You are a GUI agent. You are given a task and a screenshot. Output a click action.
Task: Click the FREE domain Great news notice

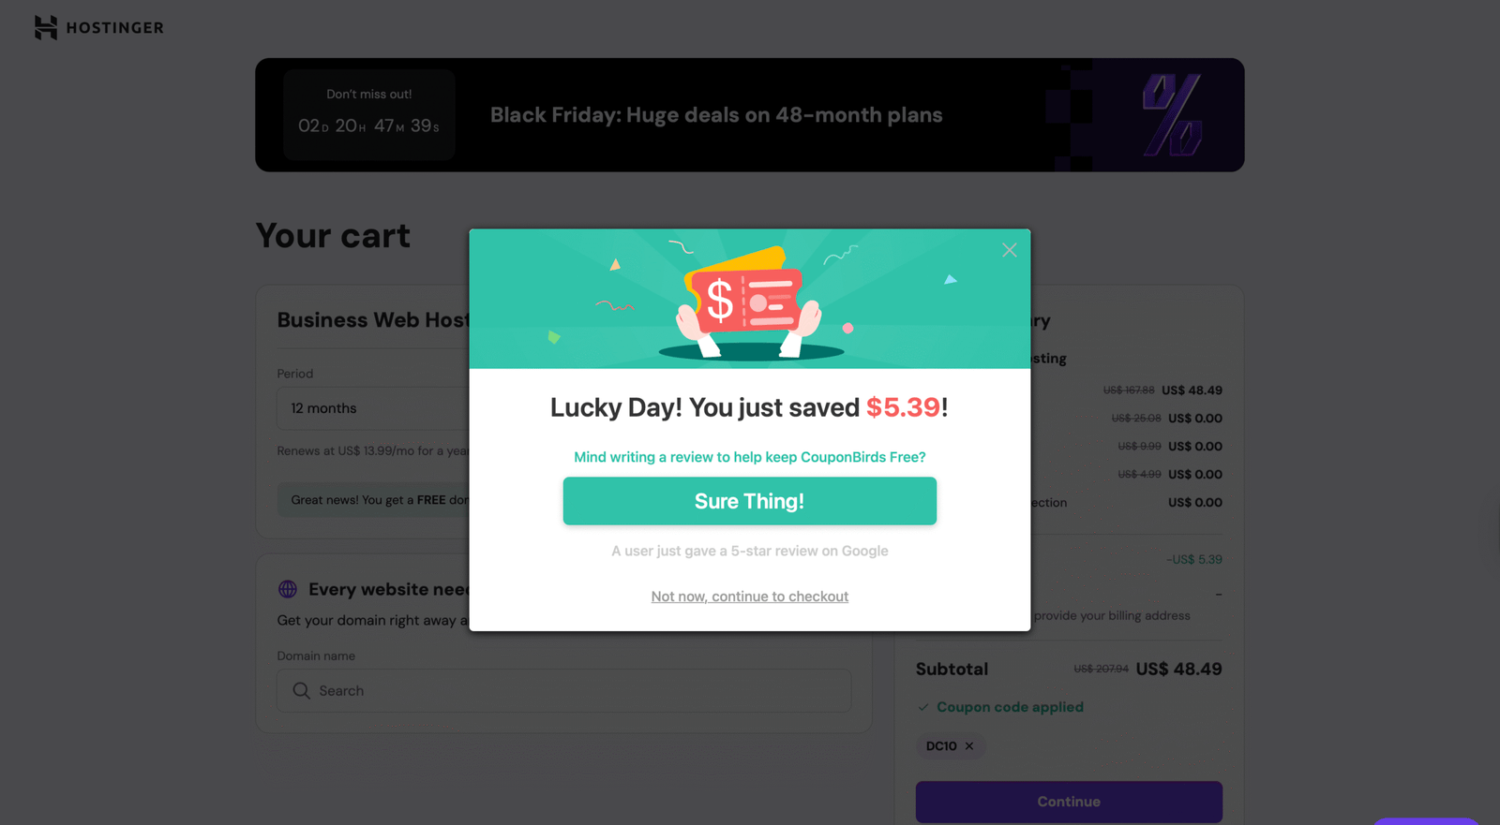tap(375, 500)
